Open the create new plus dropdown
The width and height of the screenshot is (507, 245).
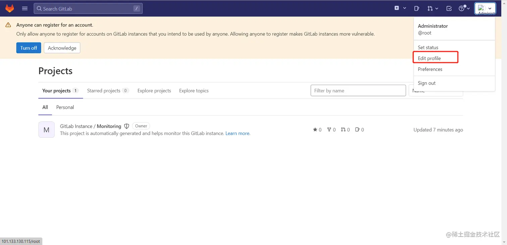(400, 8)
